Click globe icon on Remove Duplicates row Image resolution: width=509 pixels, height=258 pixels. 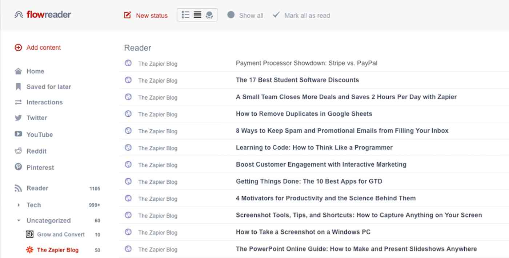click(128, 114)
